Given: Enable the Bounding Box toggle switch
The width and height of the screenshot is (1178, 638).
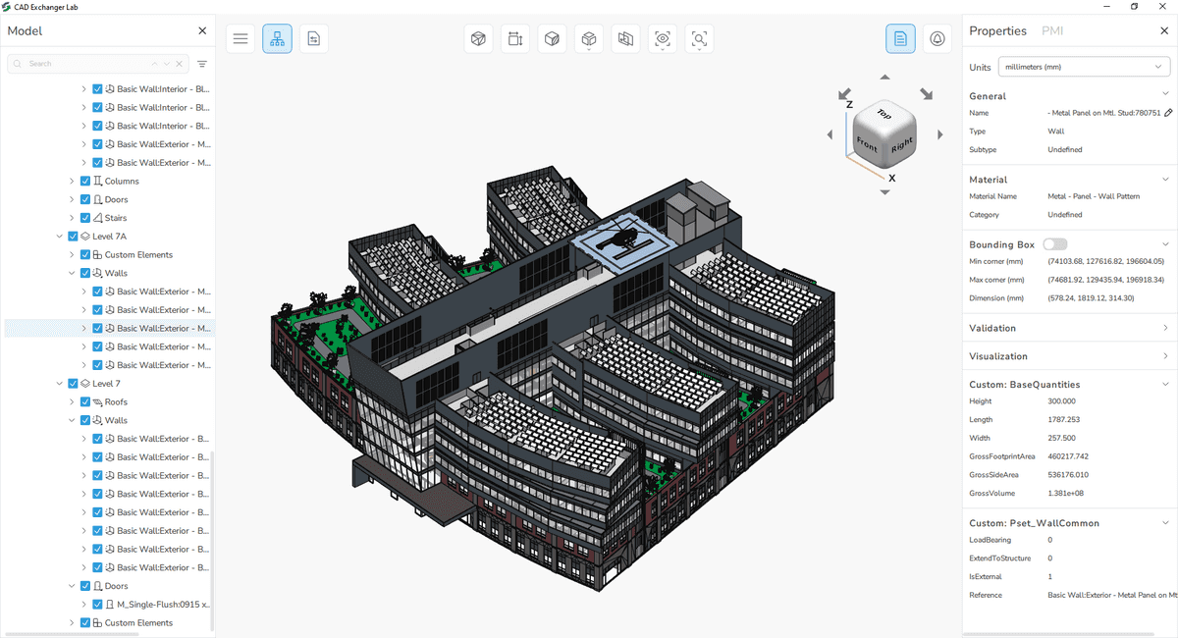Looking at the screenshot, I should point(1055,243).
